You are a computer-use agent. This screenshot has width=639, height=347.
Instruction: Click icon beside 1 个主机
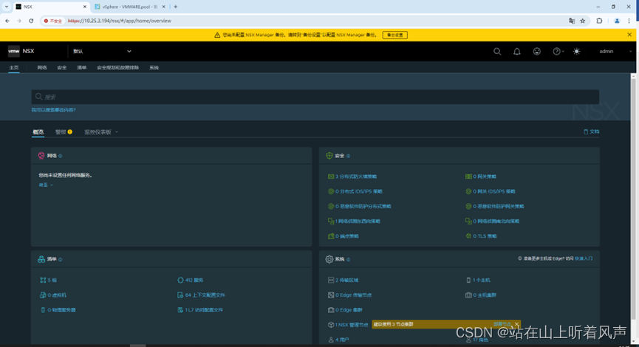[x=468, y=281]
